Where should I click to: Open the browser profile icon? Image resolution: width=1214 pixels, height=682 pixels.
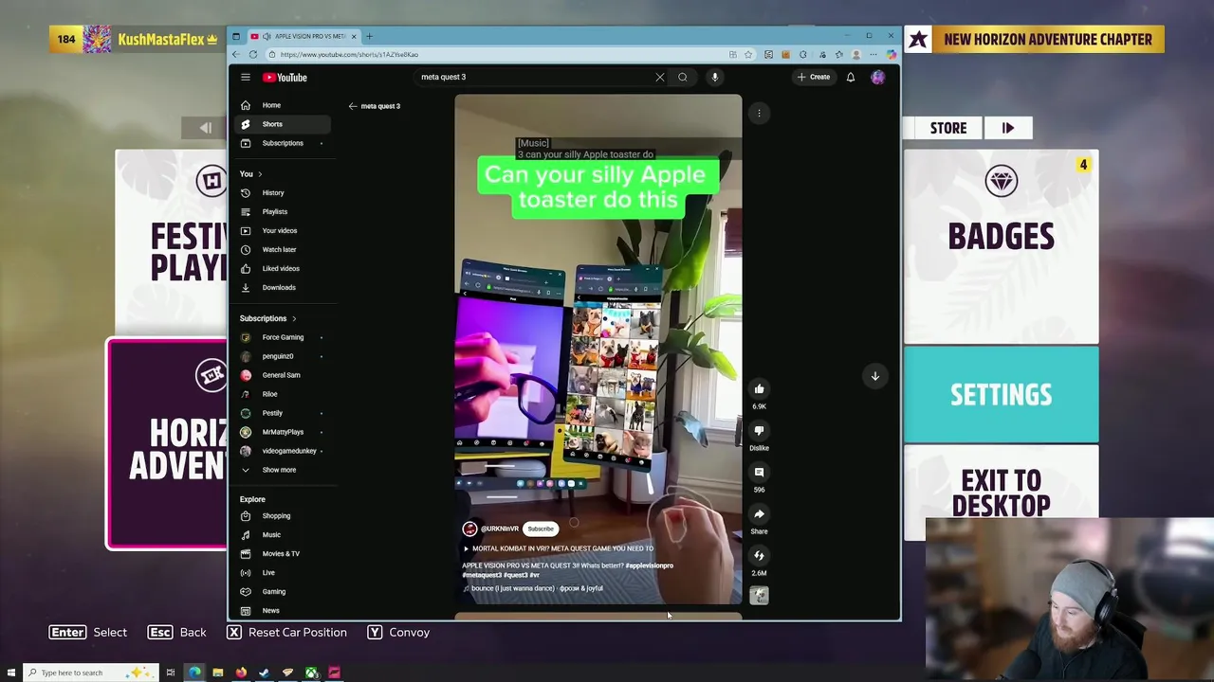click(856, 54)
